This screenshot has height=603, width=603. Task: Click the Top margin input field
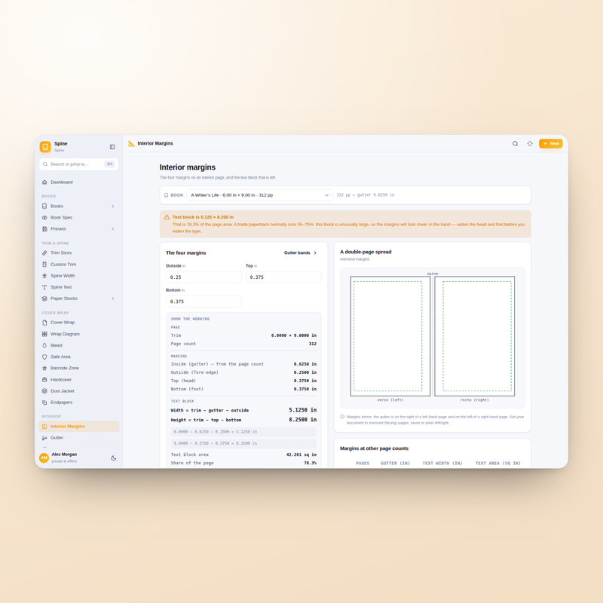(x=283, y=277)
